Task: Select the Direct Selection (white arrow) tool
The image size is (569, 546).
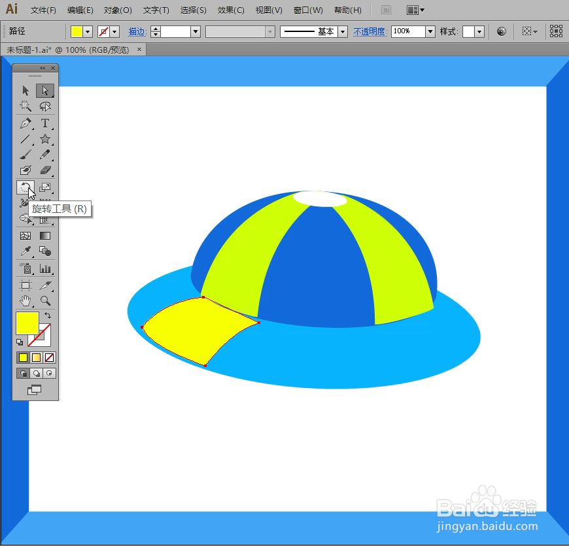Action: (x=45, y=90)
